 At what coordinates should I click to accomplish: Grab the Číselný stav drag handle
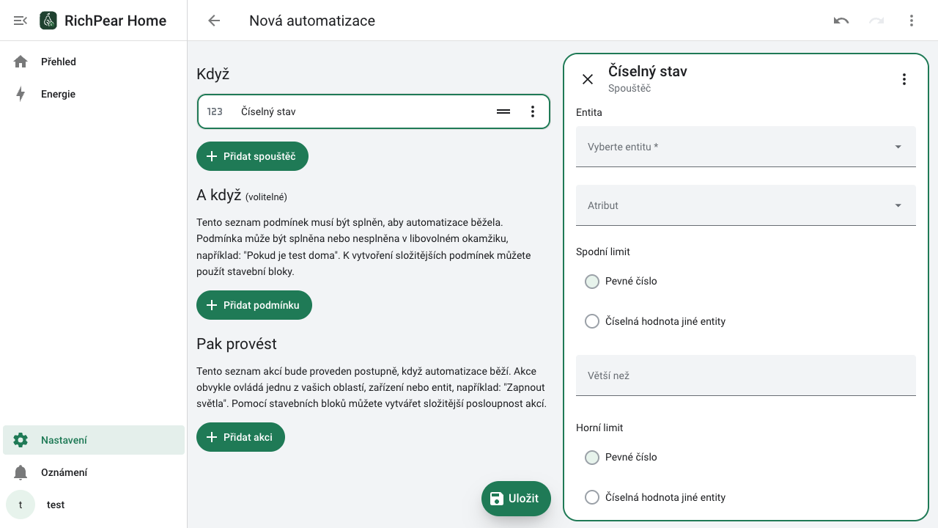pyautogui.click(x=503, y=111)
